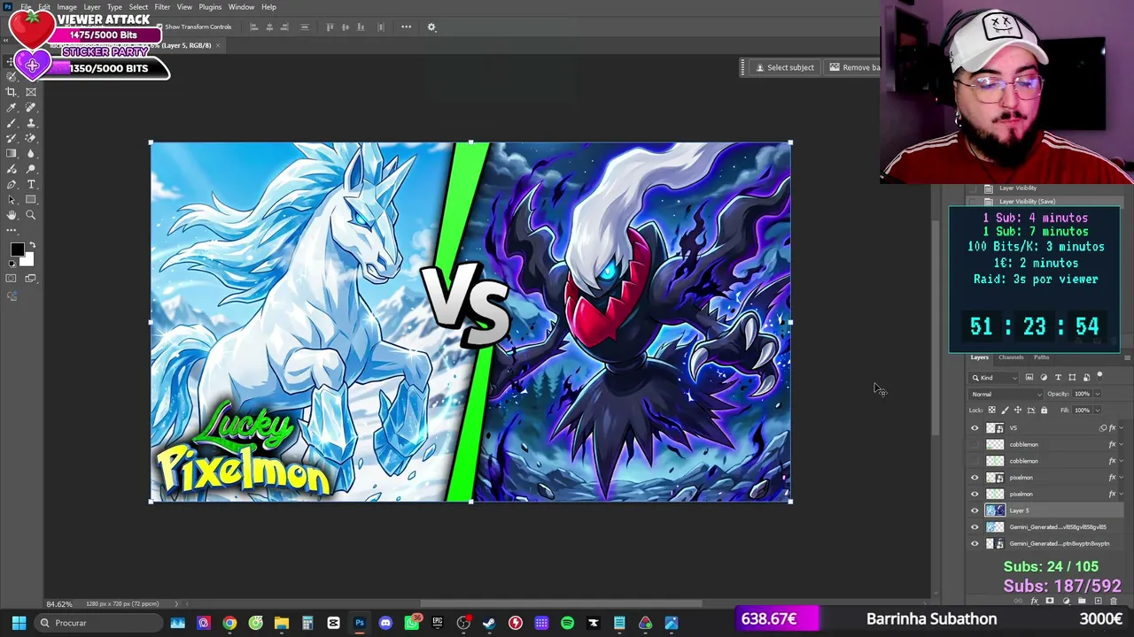Open the Window menu

[241, 7]
